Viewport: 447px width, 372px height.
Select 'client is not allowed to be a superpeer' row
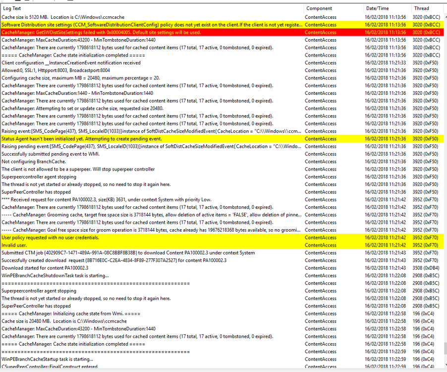coord(222,169)
